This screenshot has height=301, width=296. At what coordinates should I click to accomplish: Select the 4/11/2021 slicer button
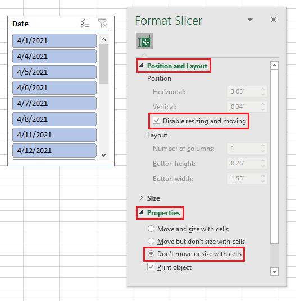54,135
